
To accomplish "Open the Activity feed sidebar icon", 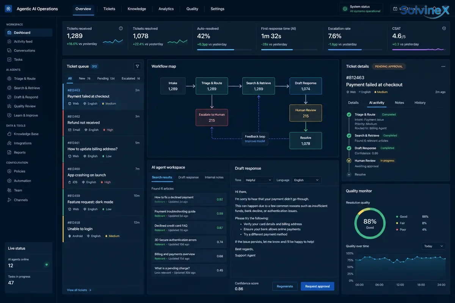I will pyautogui.click(x=9, y=42).
